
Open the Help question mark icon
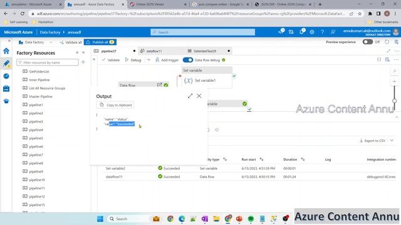click(x=322, y=32)
